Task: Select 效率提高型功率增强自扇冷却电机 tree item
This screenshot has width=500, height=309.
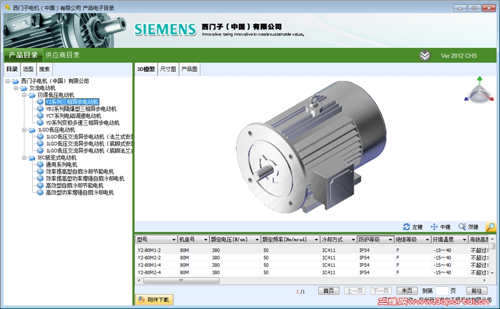Action: click(85, 179)
